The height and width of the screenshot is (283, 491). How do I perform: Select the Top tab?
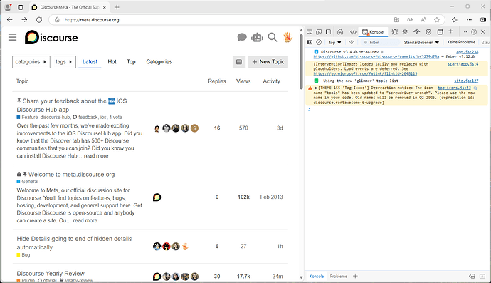click(131, 62)
